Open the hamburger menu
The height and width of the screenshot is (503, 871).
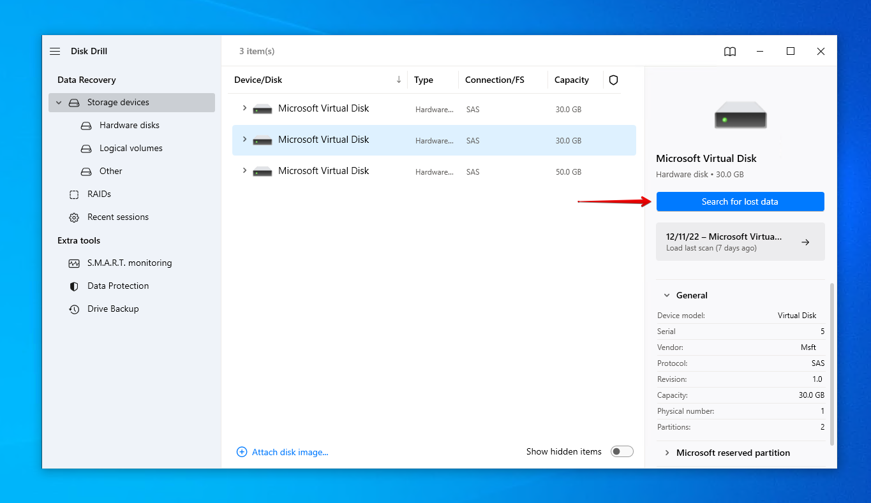coord(55,51)
